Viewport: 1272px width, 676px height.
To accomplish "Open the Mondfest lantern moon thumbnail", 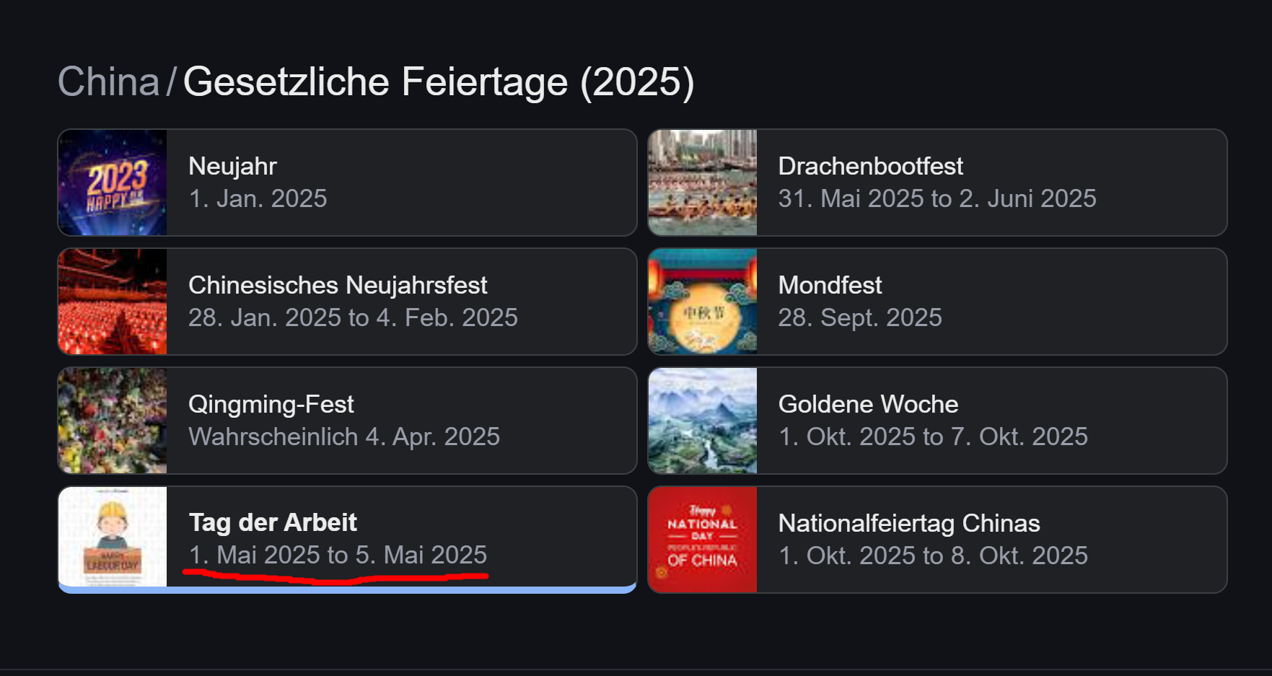I will coord(703,302).
